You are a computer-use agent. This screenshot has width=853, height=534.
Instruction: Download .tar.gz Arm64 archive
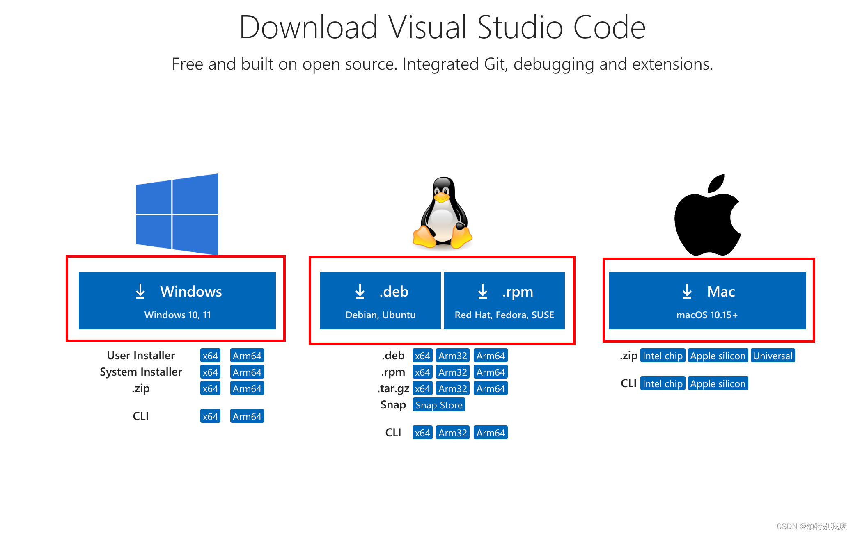[x=491, y=388]
